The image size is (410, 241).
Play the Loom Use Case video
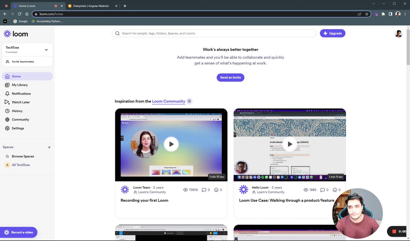pos(290,144)
